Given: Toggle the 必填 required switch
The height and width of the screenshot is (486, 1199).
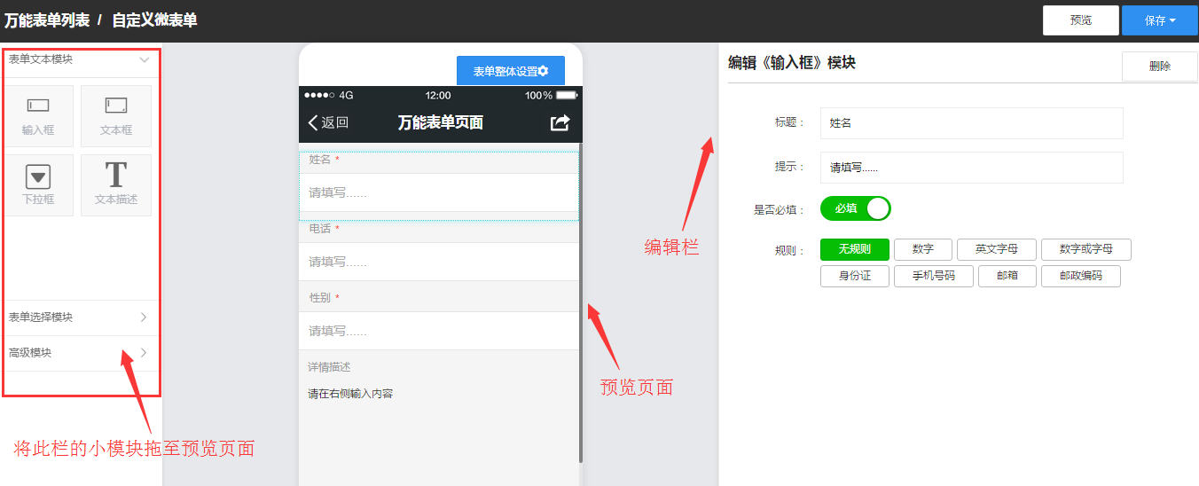Looking at the screenshot, I should click(855, 208).
